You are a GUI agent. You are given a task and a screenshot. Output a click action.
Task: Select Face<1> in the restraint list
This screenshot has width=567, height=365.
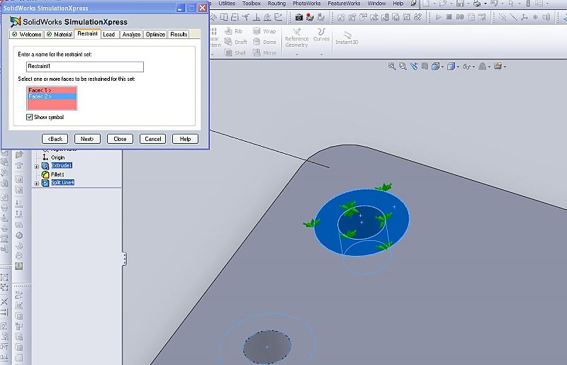click(40, 90)
